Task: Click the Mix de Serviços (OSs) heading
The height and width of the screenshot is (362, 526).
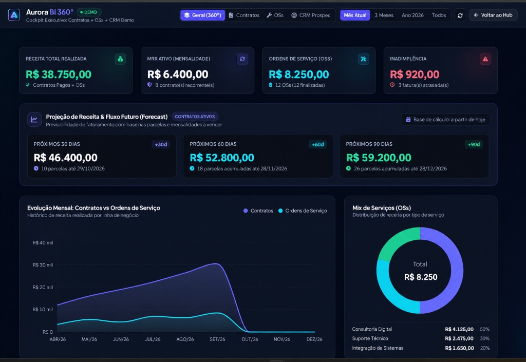Action: [382, 208]
